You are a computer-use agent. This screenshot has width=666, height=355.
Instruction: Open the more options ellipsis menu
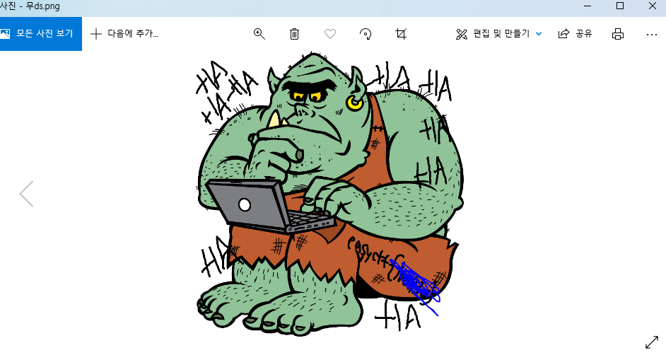coord(652,34)
